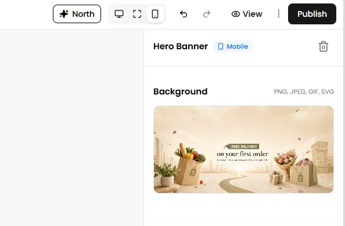
Task: Select the fullscreen preview icon
Action: coord(137,14)
